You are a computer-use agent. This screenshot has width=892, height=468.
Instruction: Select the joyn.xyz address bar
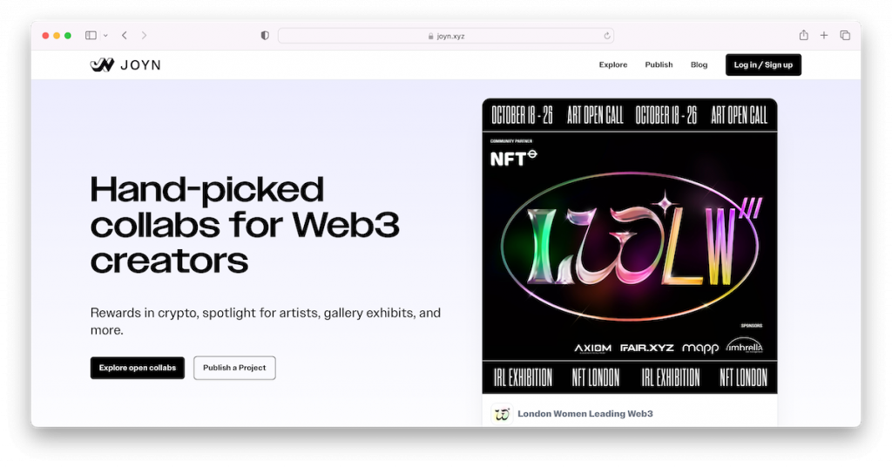(x=445, y=36)
